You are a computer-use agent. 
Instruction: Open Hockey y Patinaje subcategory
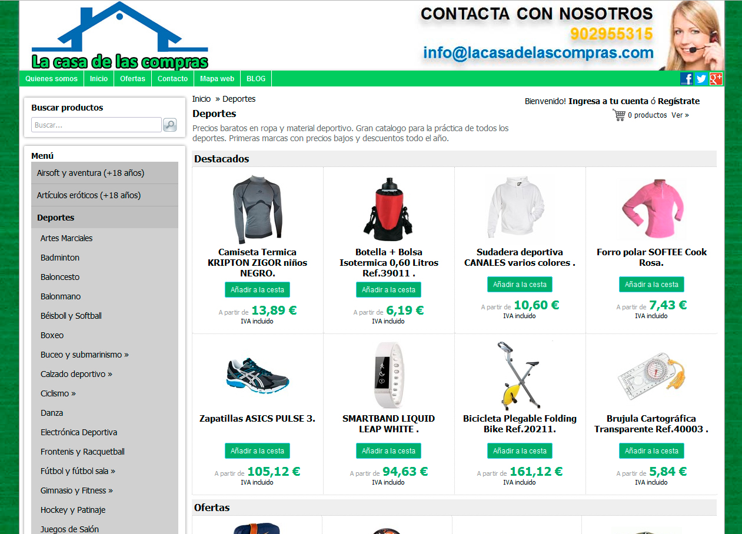click(73, 510)
